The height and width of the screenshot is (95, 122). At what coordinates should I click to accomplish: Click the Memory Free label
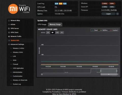pyautogui.click(x=42, y=10)
